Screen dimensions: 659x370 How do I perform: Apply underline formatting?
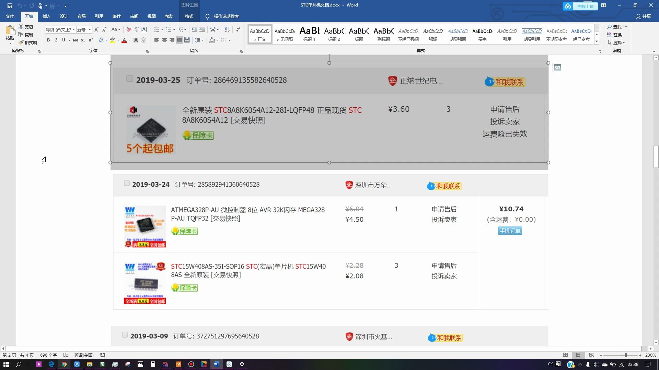click(63, 40)
